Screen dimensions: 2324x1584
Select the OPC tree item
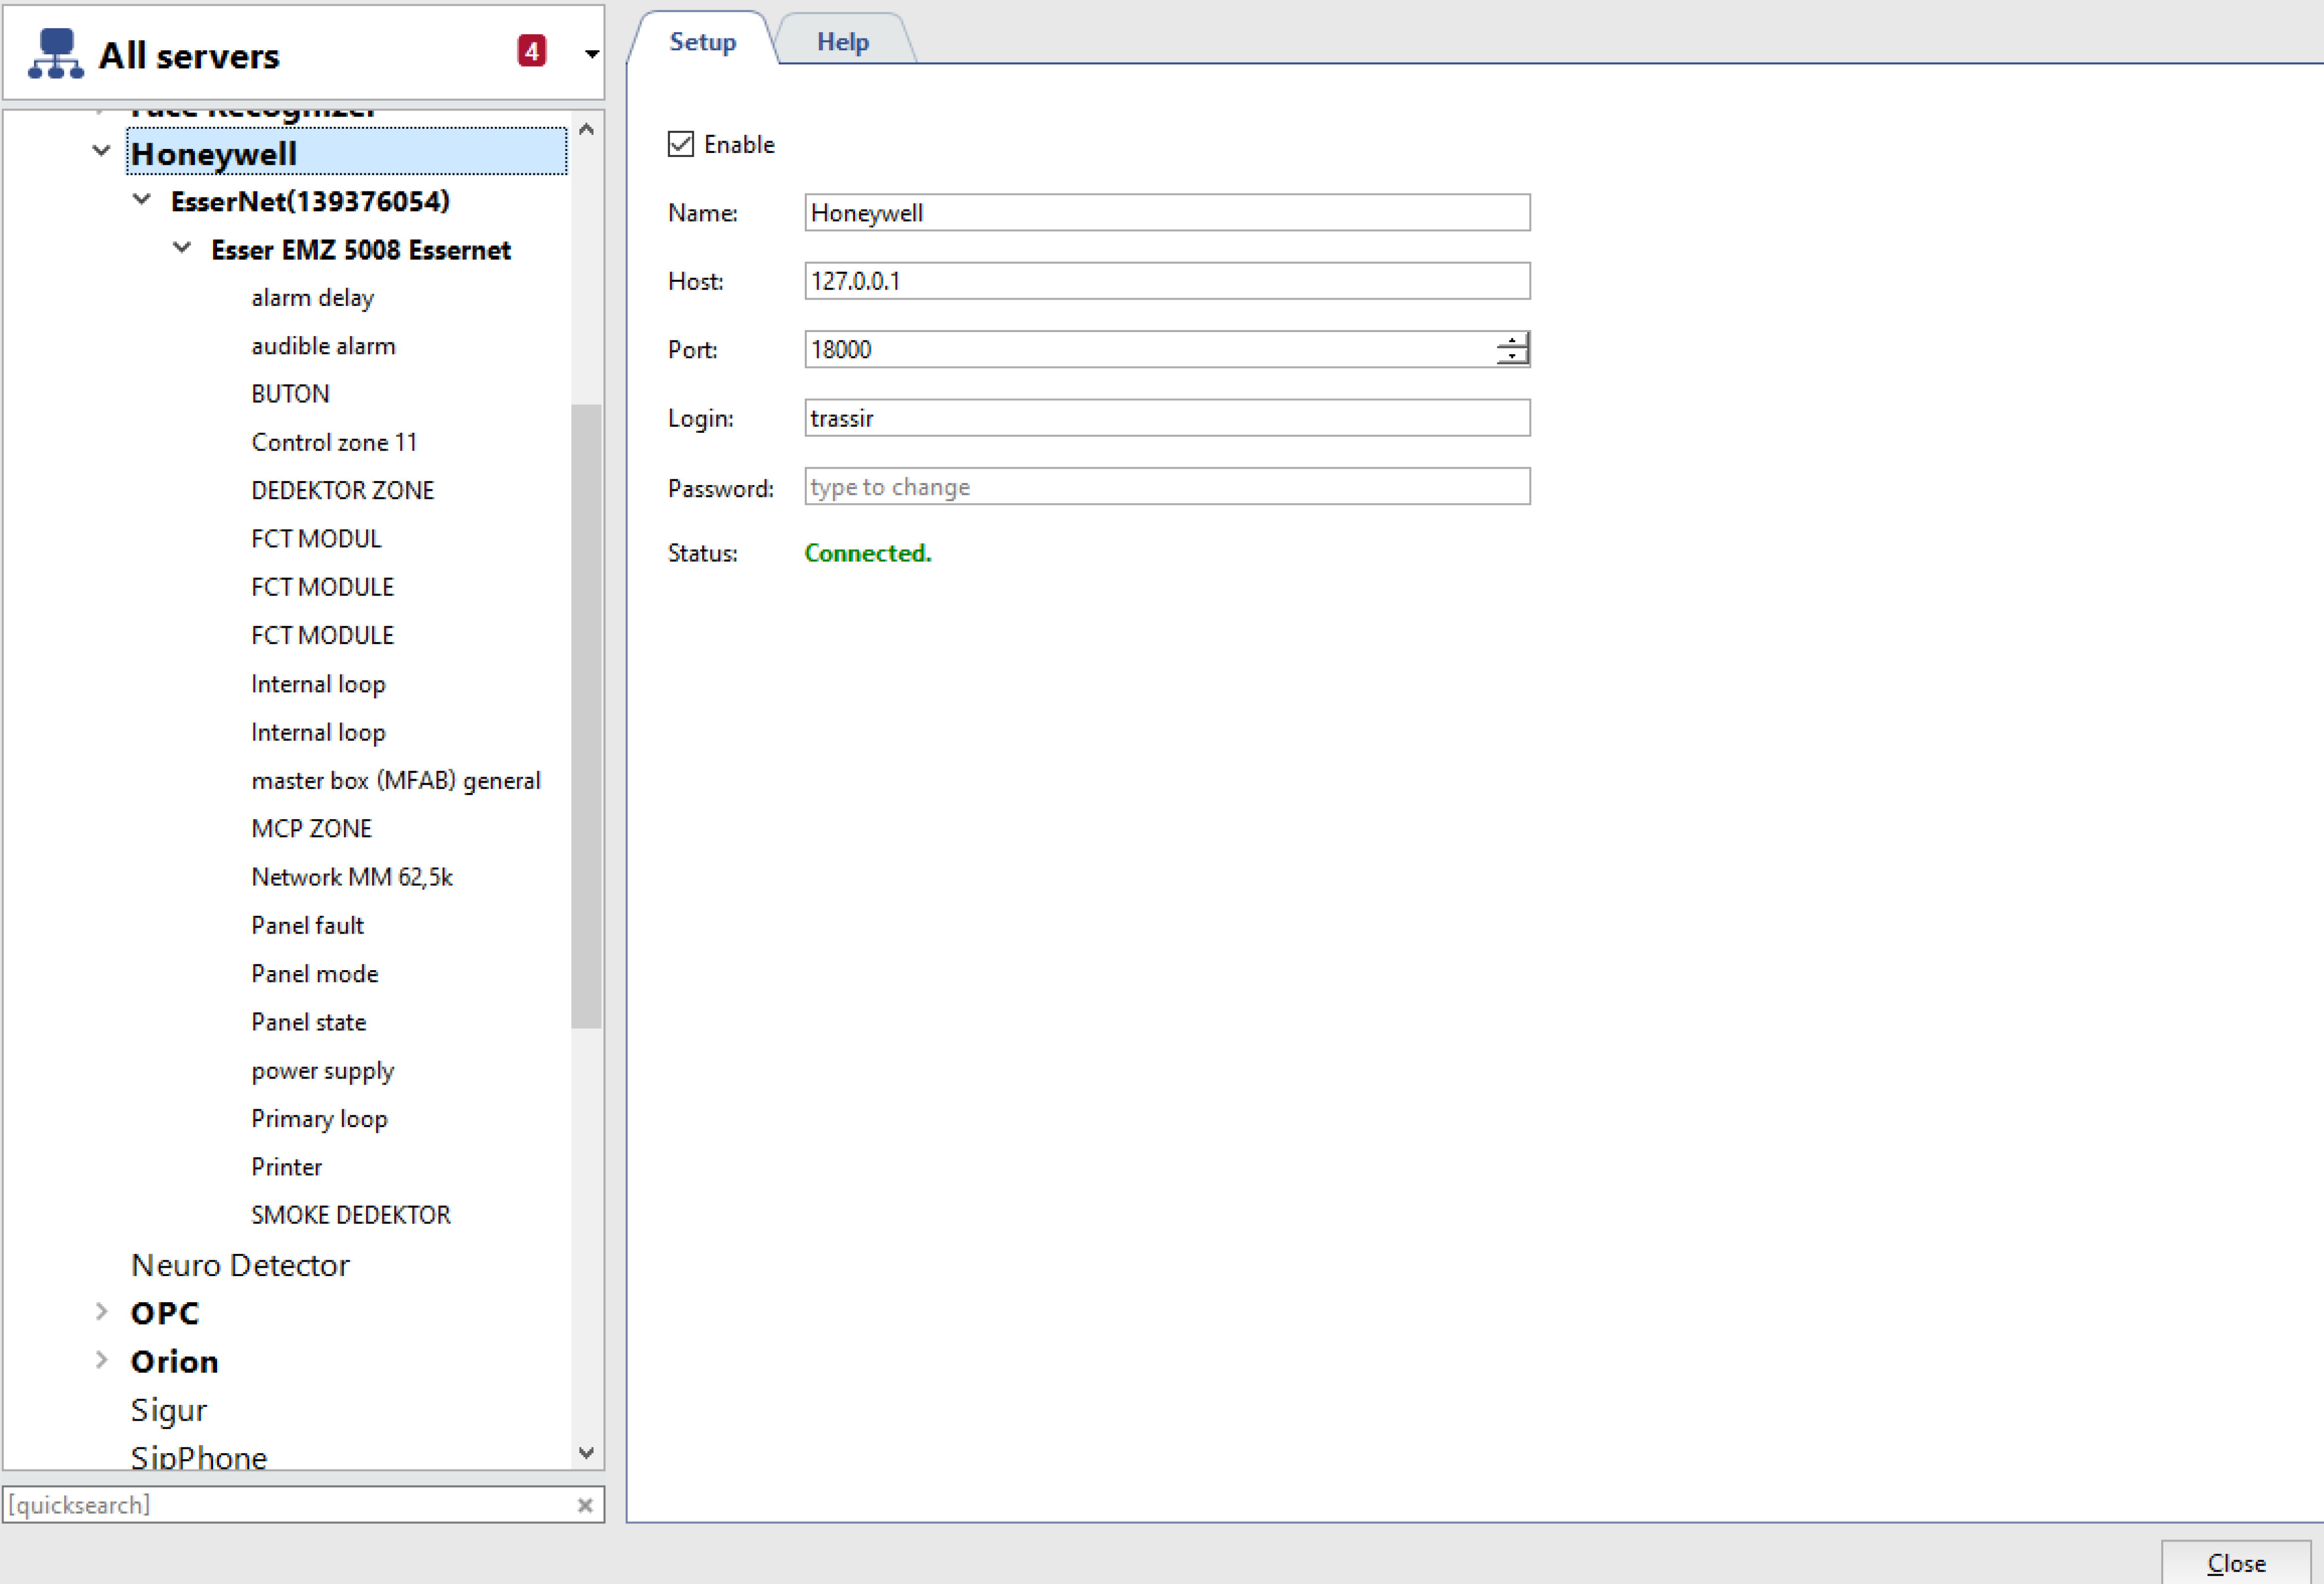pyautogui.click(x=165, y=1313)
